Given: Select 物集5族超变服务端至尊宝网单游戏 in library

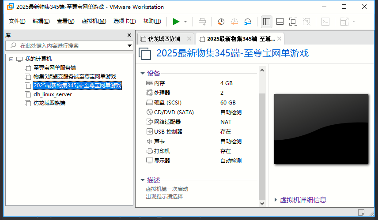Looking at the screenshot, I should coord(75,77).
